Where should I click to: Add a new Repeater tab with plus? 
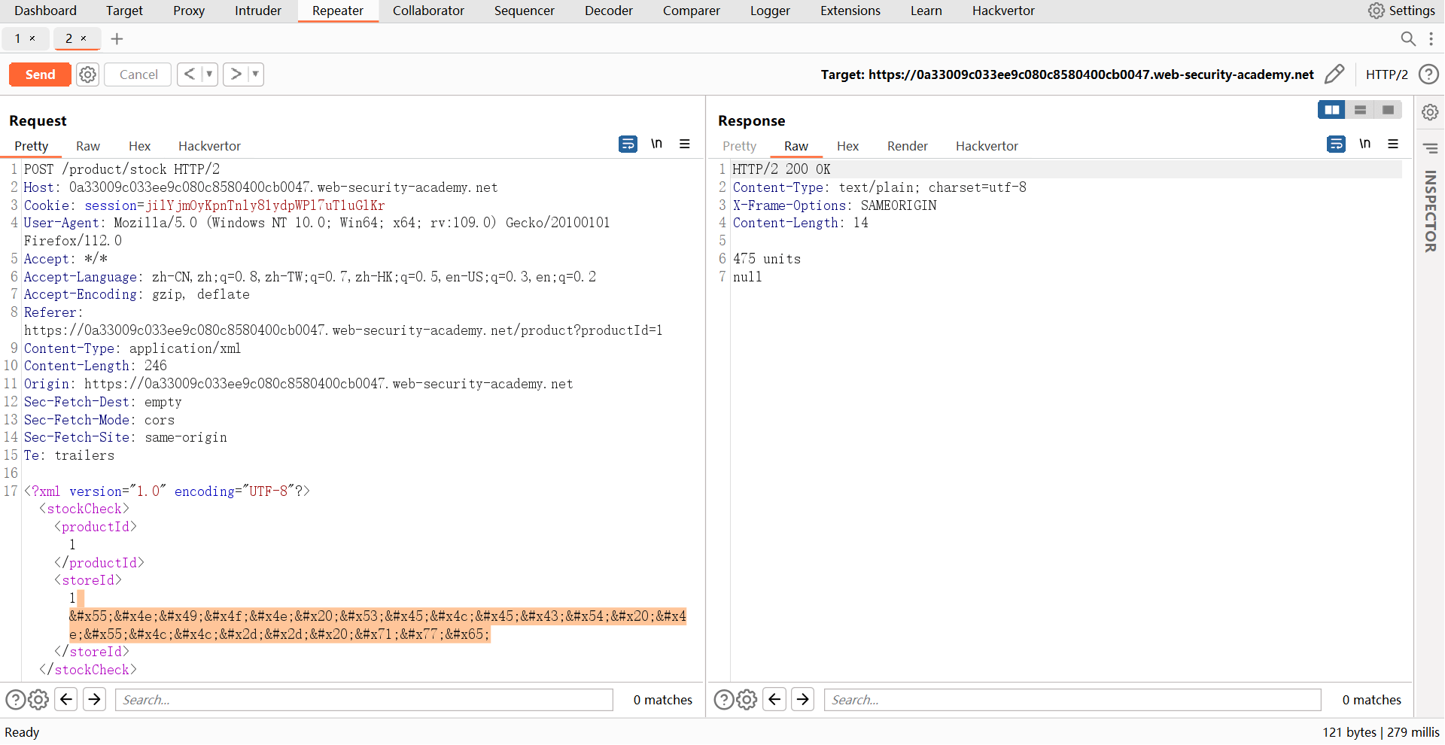tap(117, 39)
